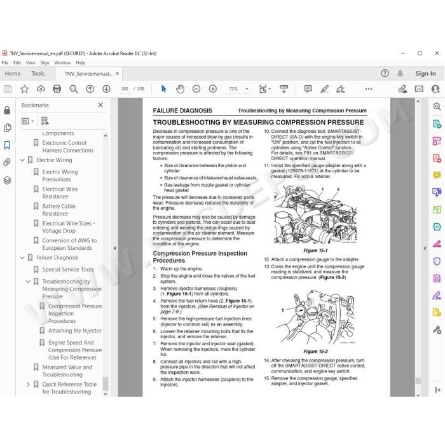The image size is (445, 445).
Task: Close the TNV_Servicemanual document tab
Action: click(x=117, y=74)
